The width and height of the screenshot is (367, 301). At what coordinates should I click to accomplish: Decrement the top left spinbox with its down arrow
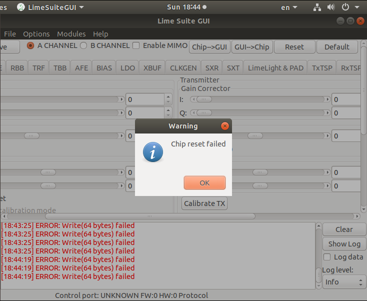click(x=168, y=102)
